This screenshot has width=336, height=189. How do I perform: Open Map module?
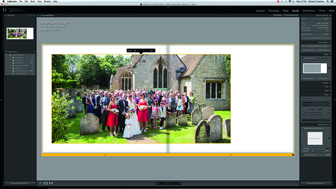(286, 11)
